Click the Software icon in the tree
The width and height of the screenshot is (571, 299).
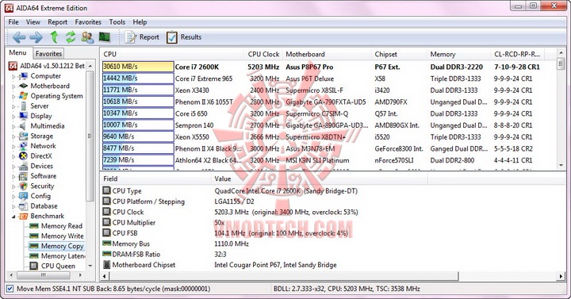(x=23, y=176)
